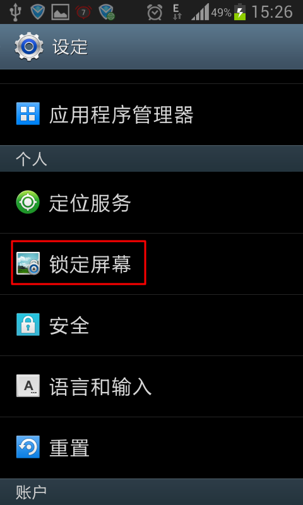Tap the 账户 section header
The image size is (303, 505).
coord(151,492)
